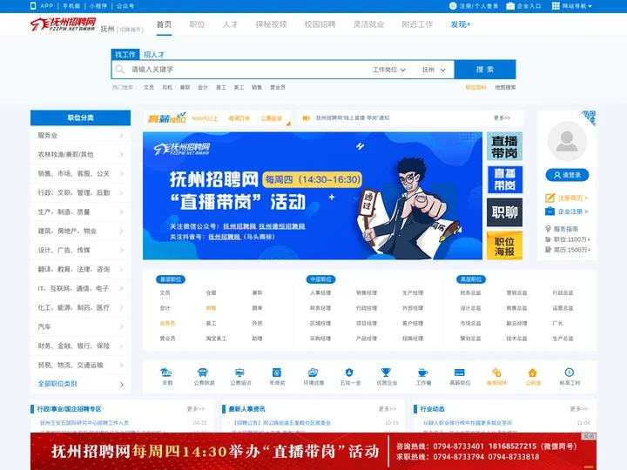Click the 5000元以上 high-salary tag
This screenshot has height=470, width=627.
click(x=206, y=118)
